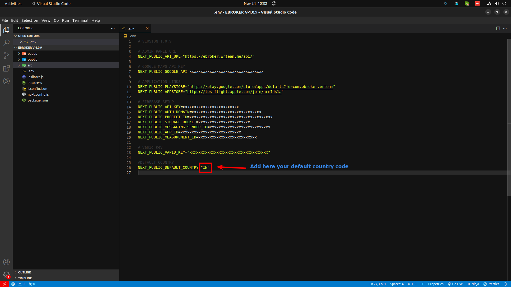
Task: Open the Source Control view icon
Action: [x=6, y=56]
